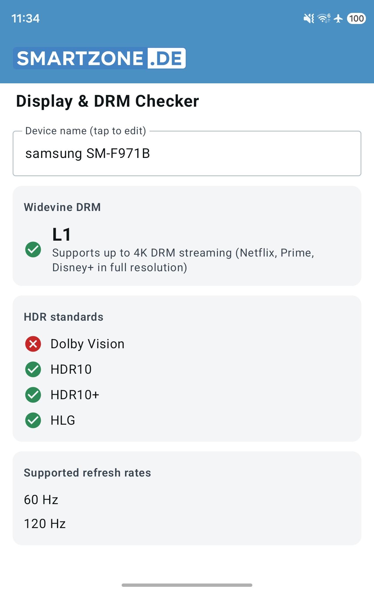Tap the green check beside HDR10+
The height and width of the screenshot is (591, 374).
point(33,395)
